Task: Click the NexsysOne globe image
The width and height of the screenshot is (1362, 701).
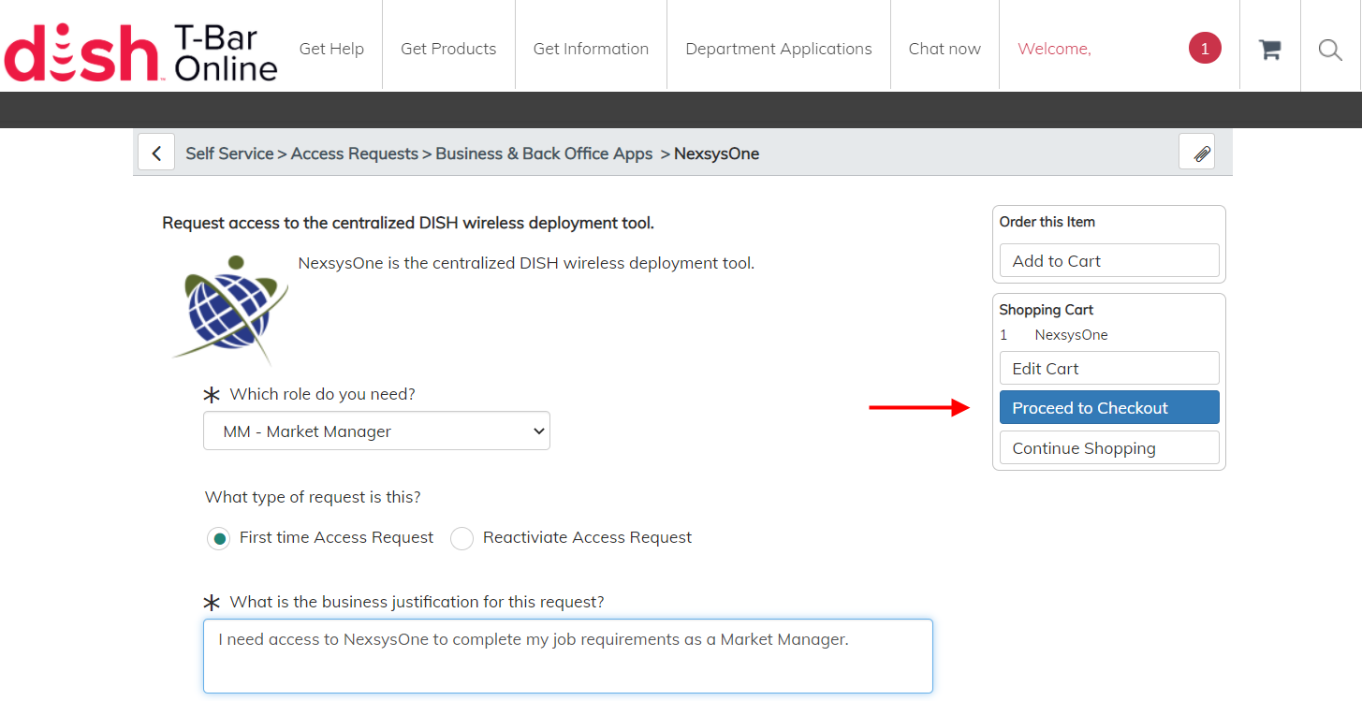Action: click(231, 309)
